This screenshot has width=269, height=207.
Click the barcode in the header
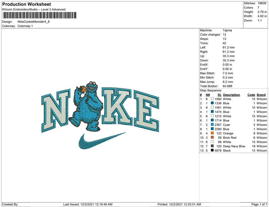point(39,15)
